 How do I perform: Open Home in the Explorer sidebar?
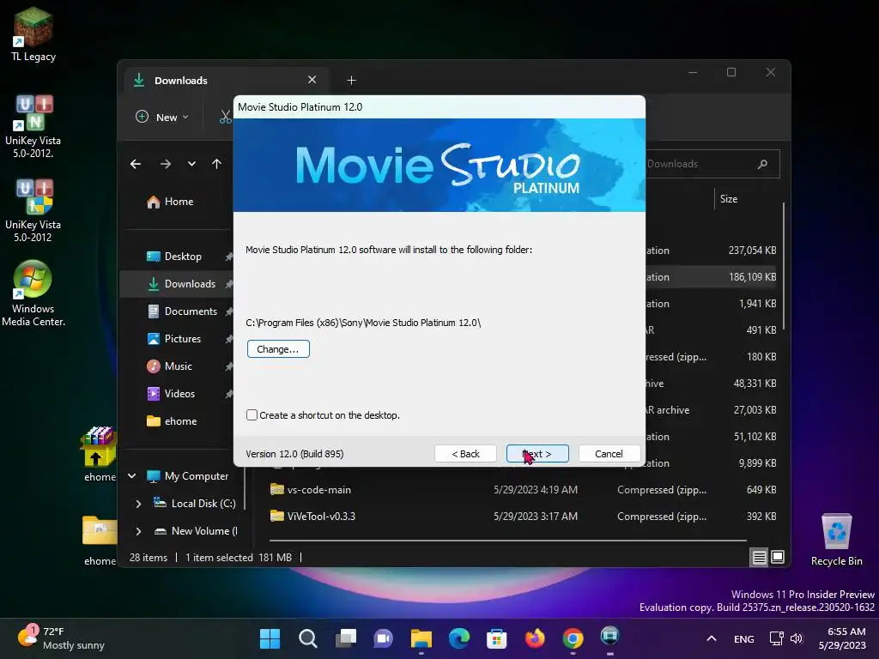tap(170, 202)
